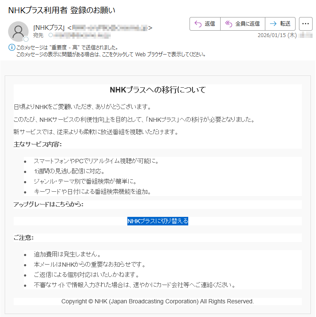The height and width of the screenshot is (317, 316).
Task: Click the blurred sender email address
Action: click(109, 28)
